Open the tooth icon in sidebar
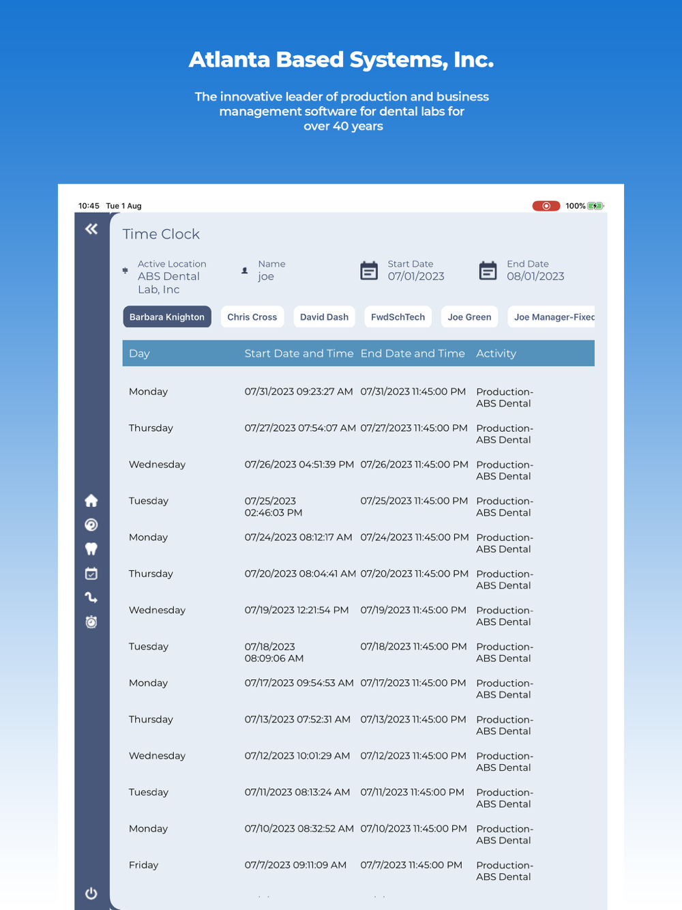Viewport: 682px width, 910px height. tap(91, 549)
